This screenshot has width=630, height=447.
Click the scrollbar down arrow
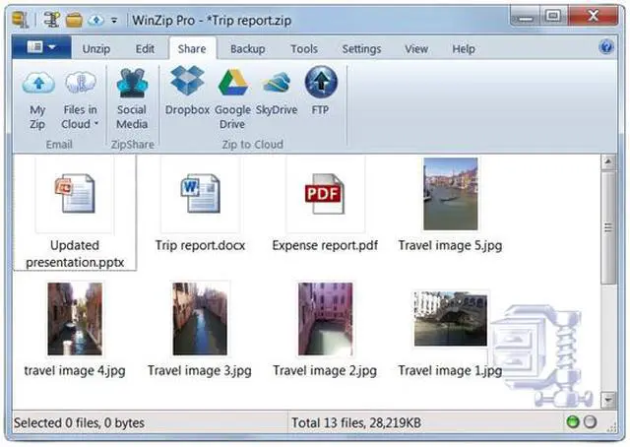click(x=608, y=400)
